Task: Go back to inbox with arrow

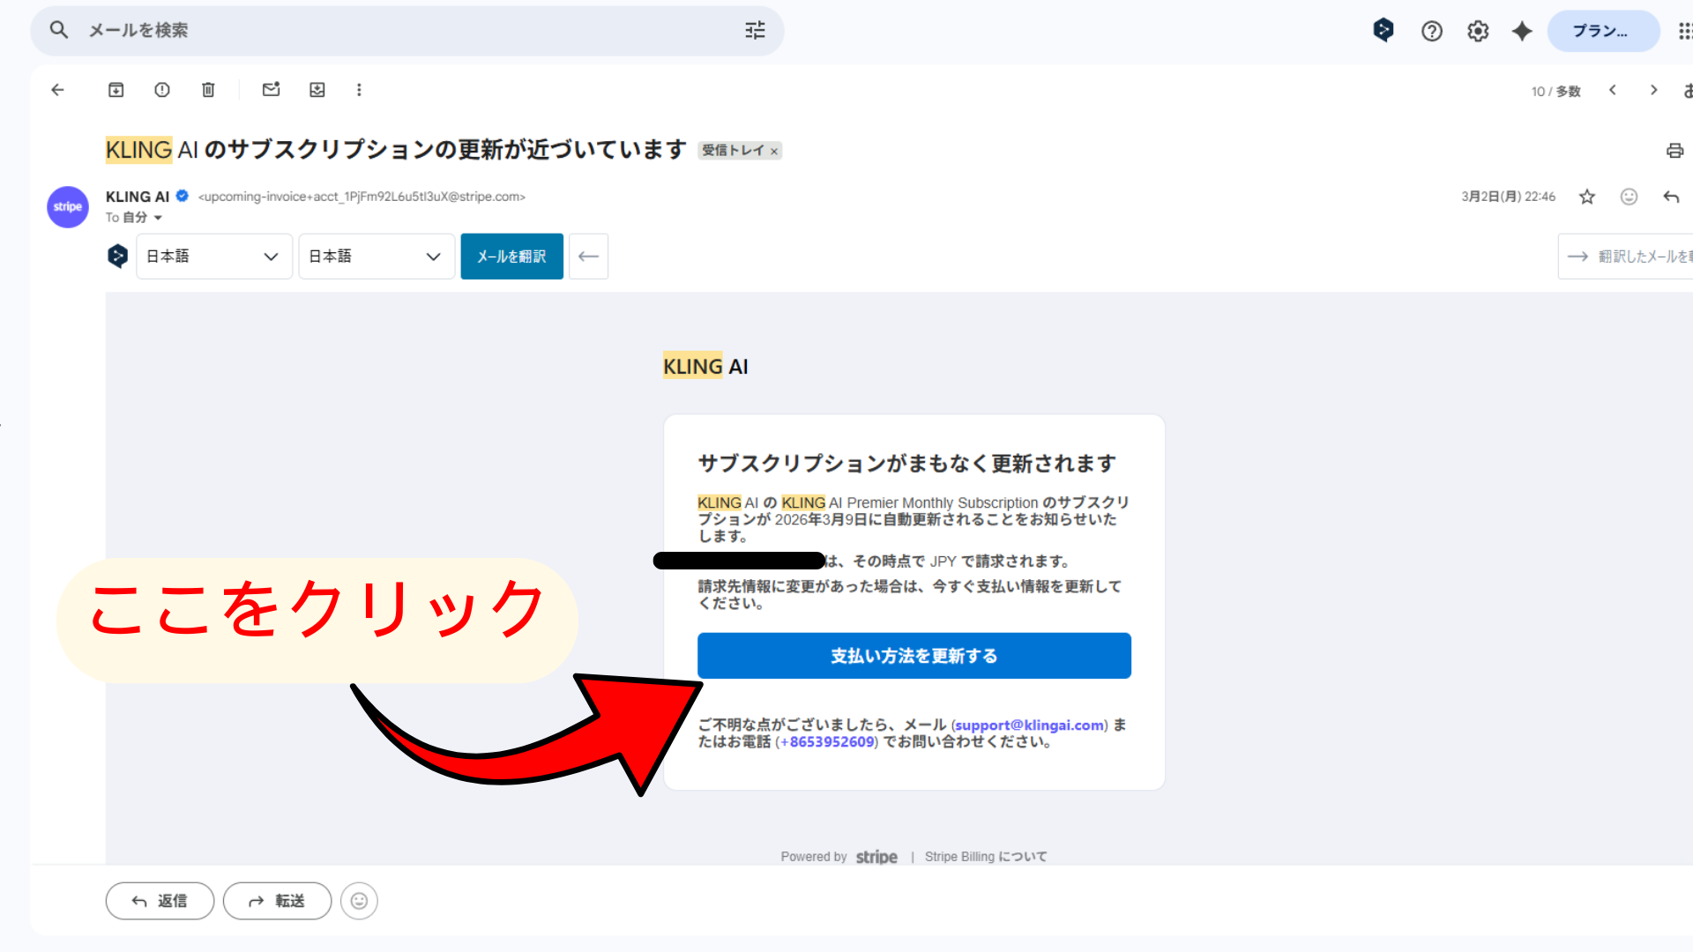Action: coord(58,90)
